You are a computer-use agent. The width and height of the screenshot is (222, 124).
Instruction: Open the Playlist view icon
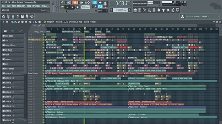click(135, 10)
